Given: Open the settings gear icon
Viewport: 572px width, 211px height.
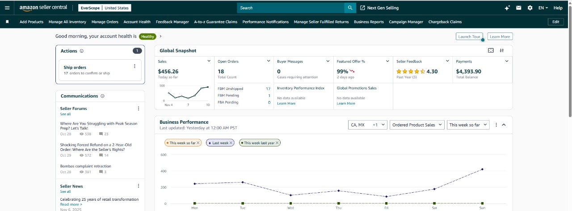Looking at the screenshot, I should (530, 8).
